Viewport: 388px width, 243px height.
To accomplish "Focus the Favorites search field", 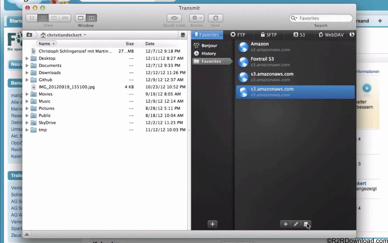I will [x=321, y=18].
